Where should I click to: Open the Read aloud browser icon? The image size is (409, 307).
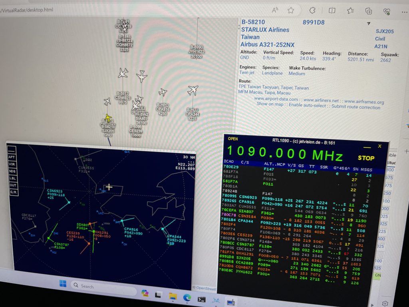(275, 10)
